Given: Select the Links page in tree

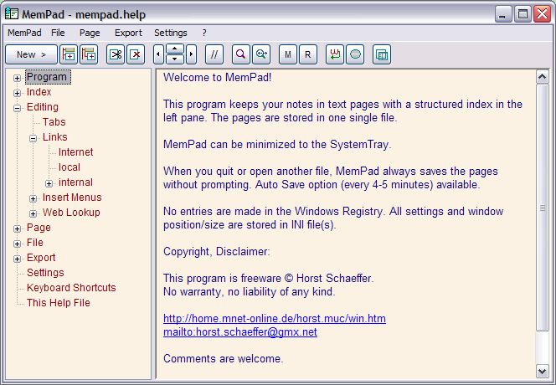Looking at the screenshot, I should [55, 137].
